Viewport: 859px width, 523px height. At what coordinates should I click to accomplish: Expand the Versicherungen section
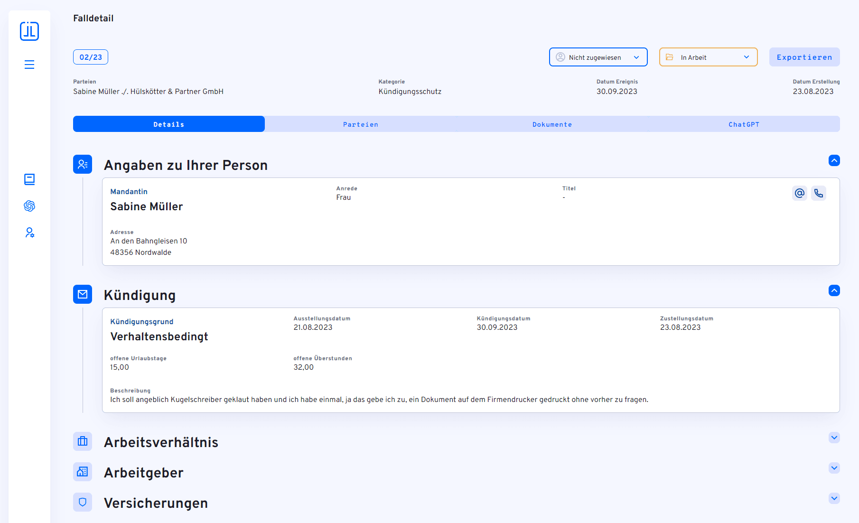click(x=834, y=498)
